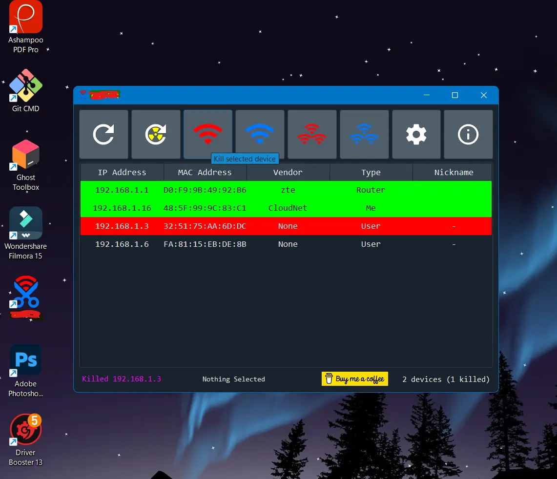Click the Me type cell
This screenshot has width=557, height=479.
(x=371, y=208)
